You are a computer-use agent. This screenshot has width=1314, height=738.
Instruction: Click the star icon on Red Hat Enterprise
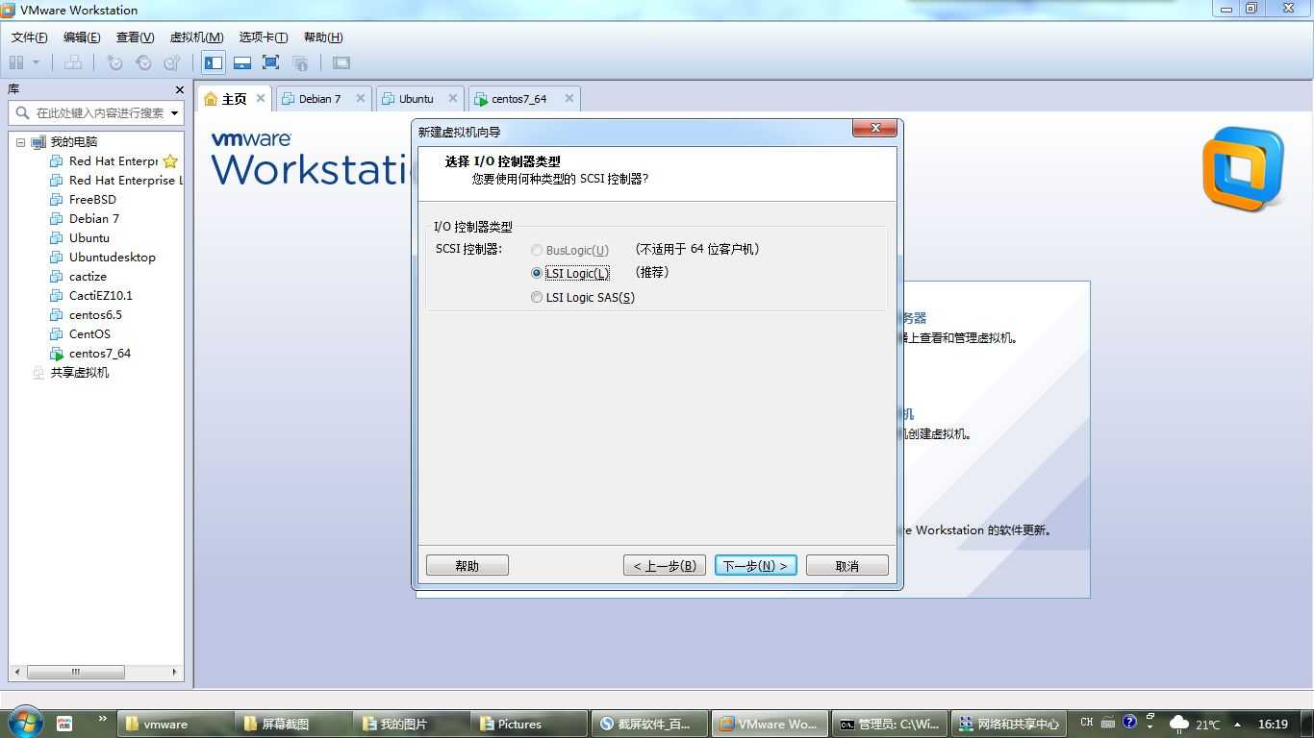click(x=170, y=161)
